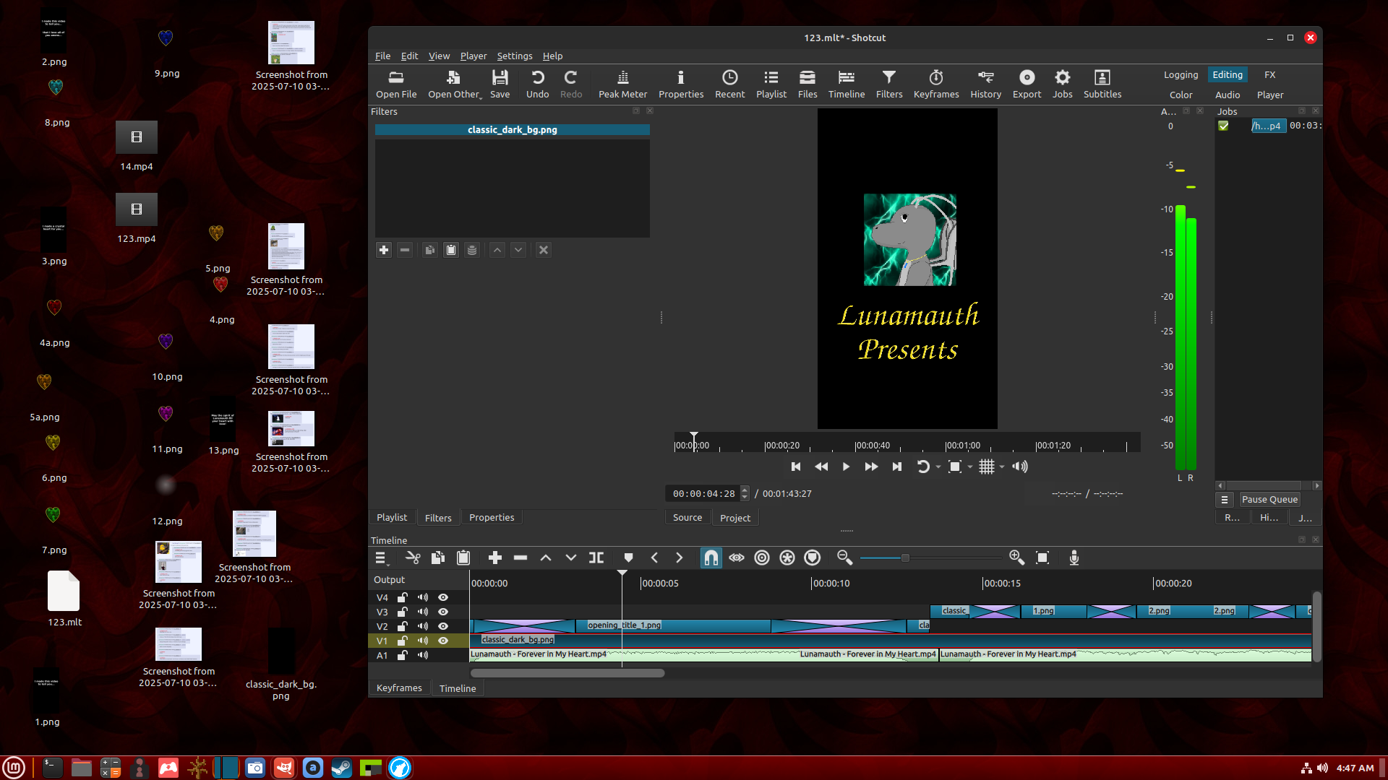Open the Jobs panel menu button
The width and height of the screenshot is (1388, 780).
tap(1225, 500)
